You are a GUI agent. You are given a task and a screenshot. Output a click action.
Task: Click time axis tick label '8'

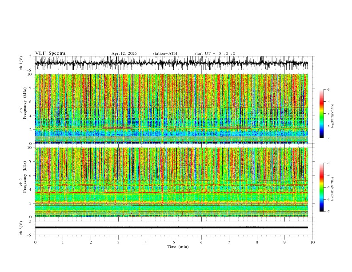click(x=257, y=242)
